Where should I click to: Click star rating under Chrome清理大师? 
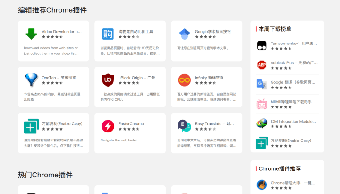[281, 188]
